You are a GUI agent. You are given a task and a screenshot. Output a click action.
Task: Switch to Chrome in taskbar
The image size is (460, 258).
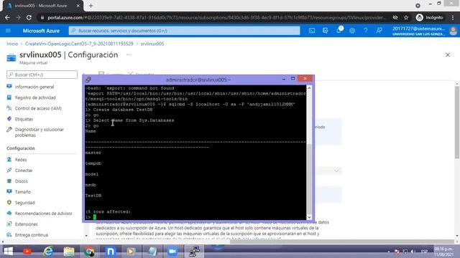click(89, 252)
